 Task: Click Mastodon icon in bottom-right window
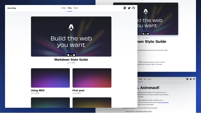tap(187, 79)
